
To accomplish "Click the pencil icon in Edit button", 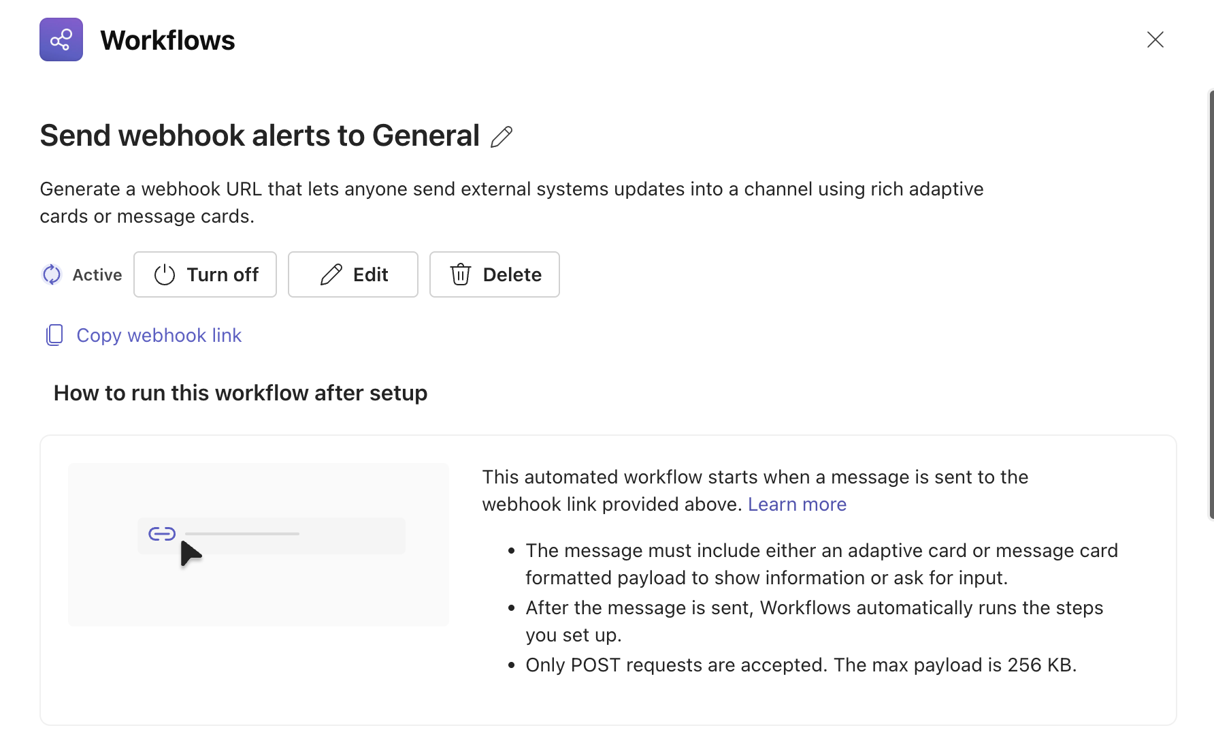I will [x=331, y=274].
